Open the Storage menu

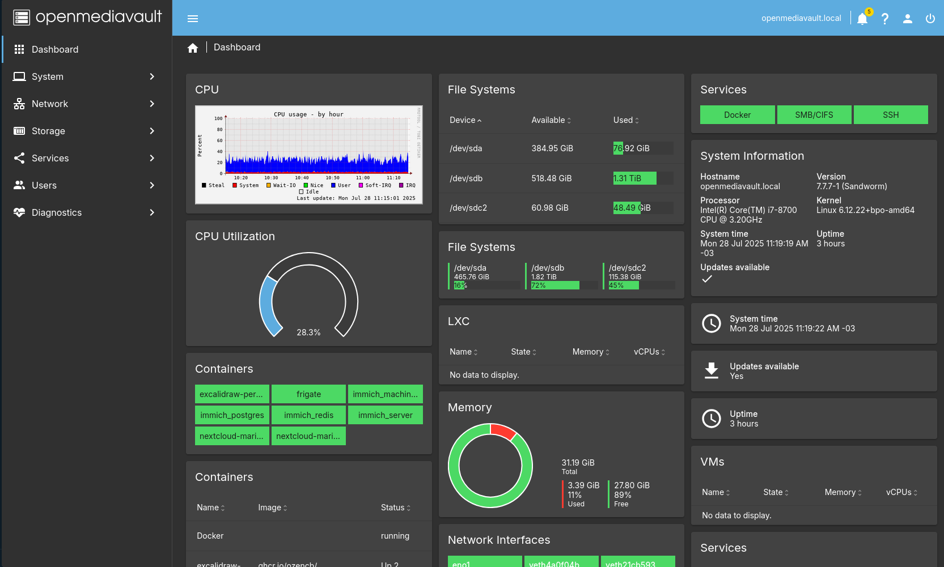pos(87,131)
